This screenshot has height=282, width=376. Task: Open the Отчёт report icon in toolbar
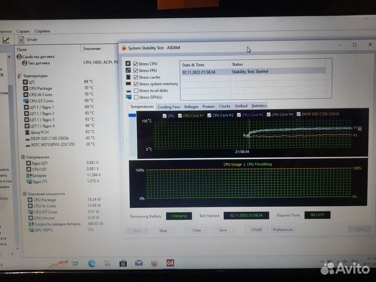(21, 40)
